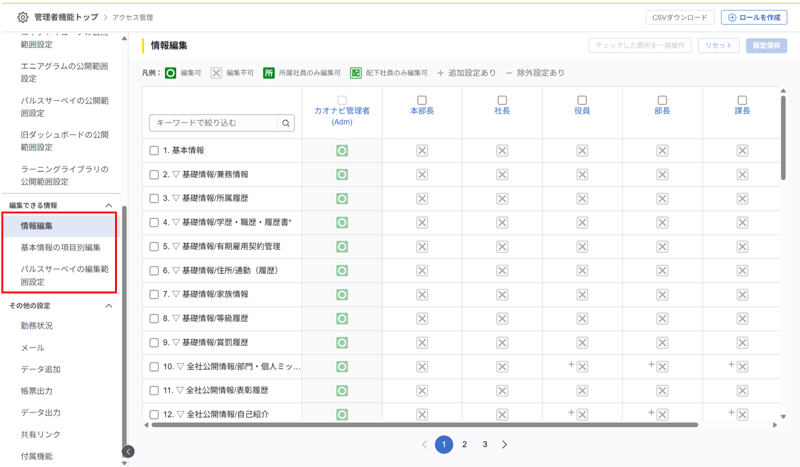
Task: Click the sidebar scroll-down arrow
Action: [124, 463]
